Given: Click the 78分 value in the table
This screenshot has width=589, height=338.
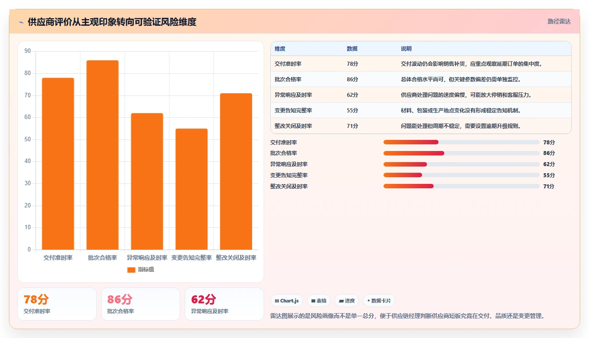Looking at the screenshot, I should point(352,64).
